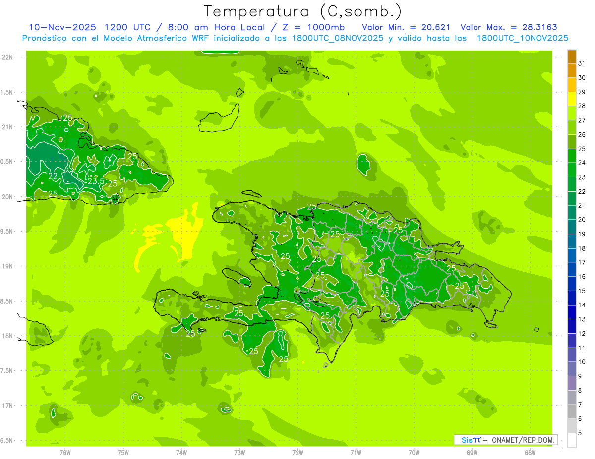Click the Temperatura (C,somb.) map title

[302, 11]
